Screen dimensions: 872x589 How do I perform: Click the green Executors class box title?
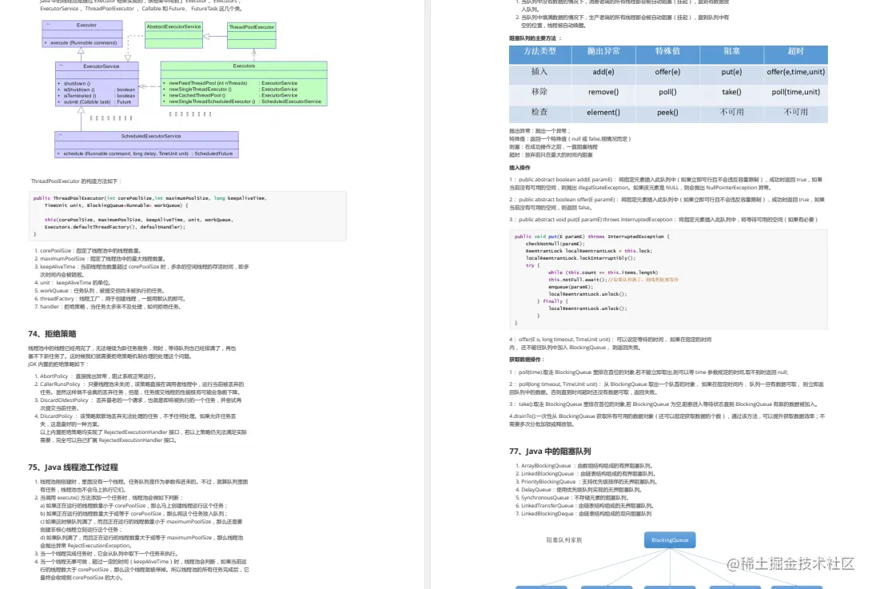click(x=244, y=66)
